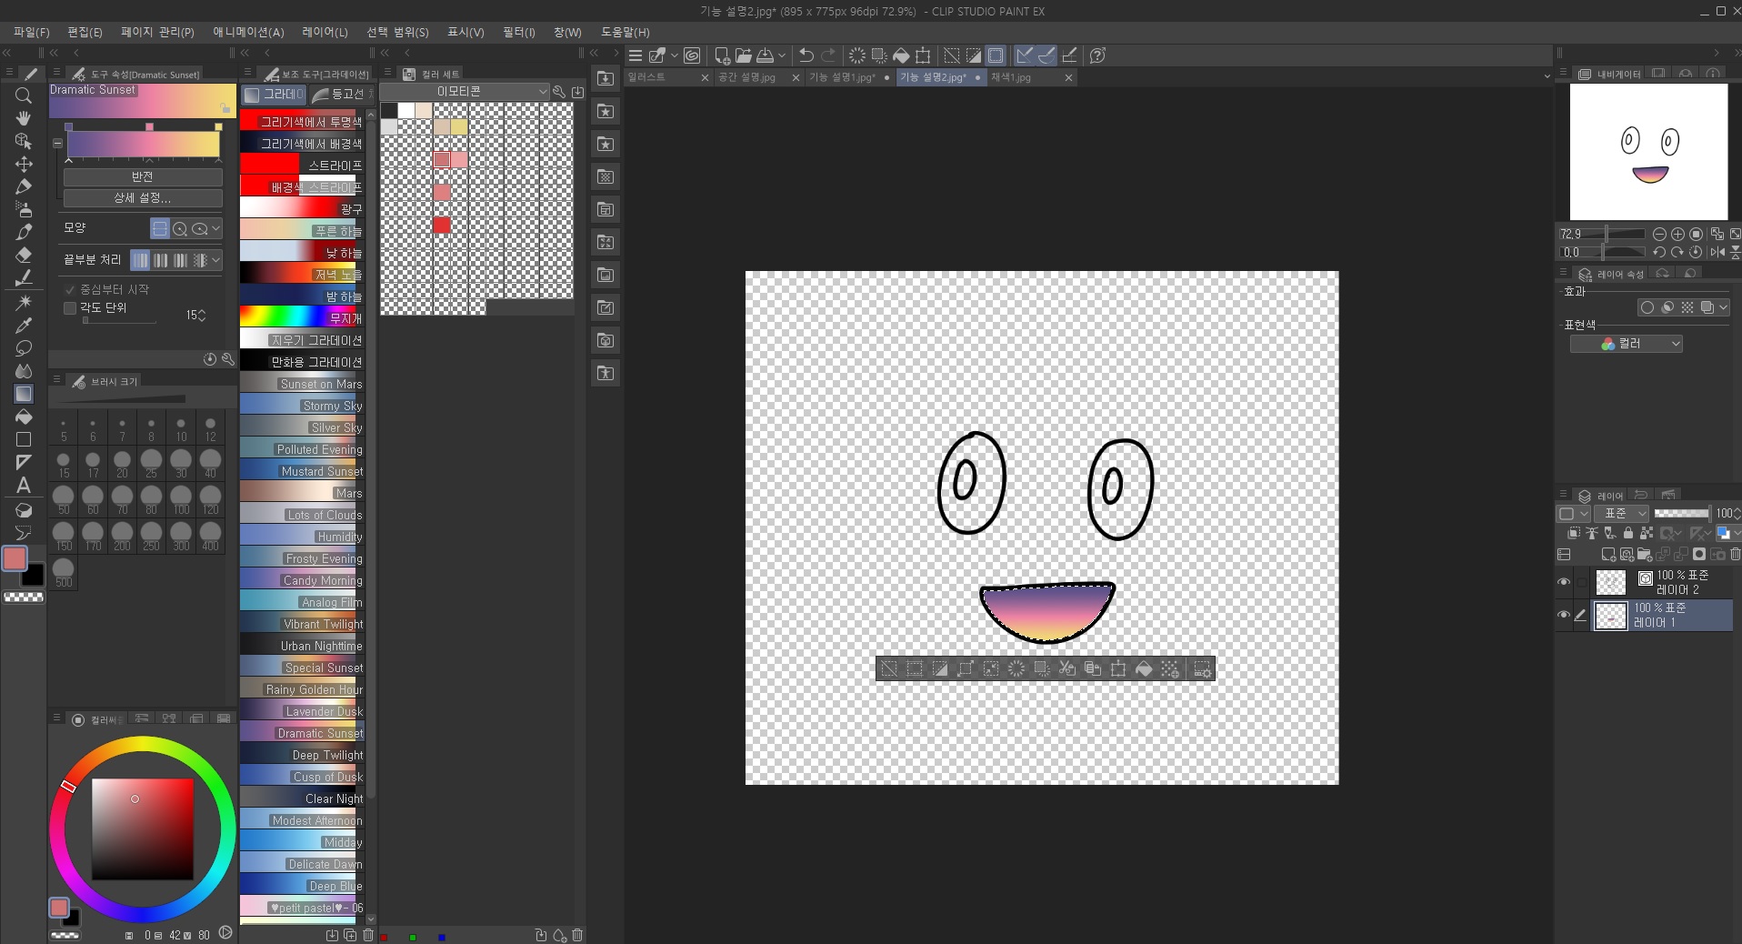Screen dimensions: 1742x944
Task: Open Clip Studio support help icon
Action: 1097,55
